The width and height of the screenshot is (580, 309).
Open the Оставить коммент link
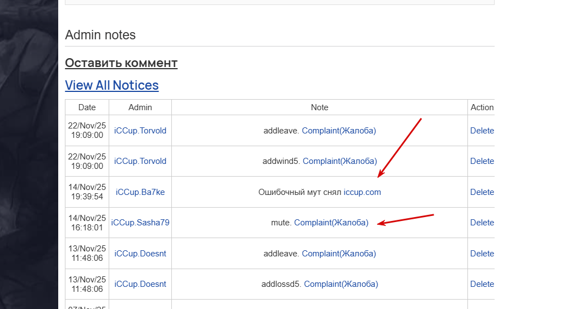tap(121, 63)
